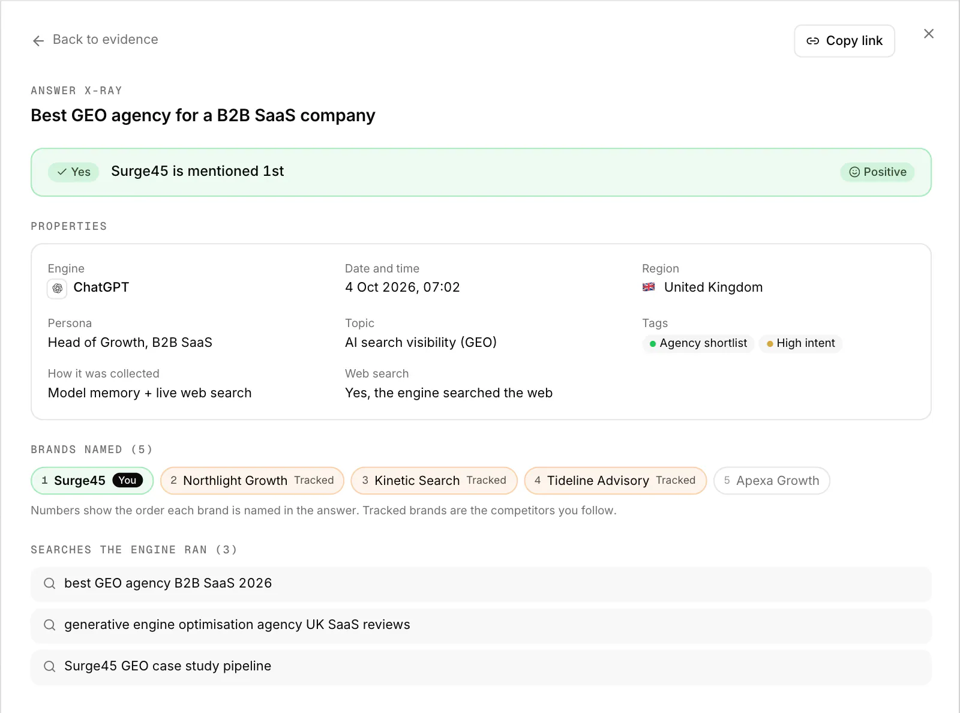Click the 'Surge45 is mentioned 1st' text
960x713 pixels.
click(x=197, y=171)
